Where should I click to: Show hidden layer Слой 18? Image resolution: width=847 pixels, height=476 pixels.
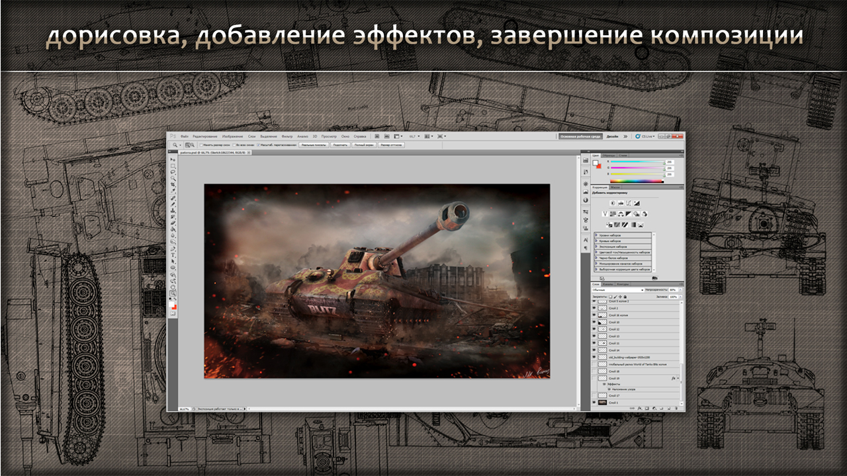coord(594,372)
